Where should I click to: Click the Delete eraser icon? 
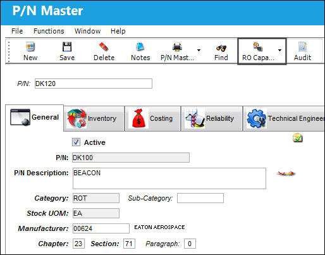(x=104, y=47)
